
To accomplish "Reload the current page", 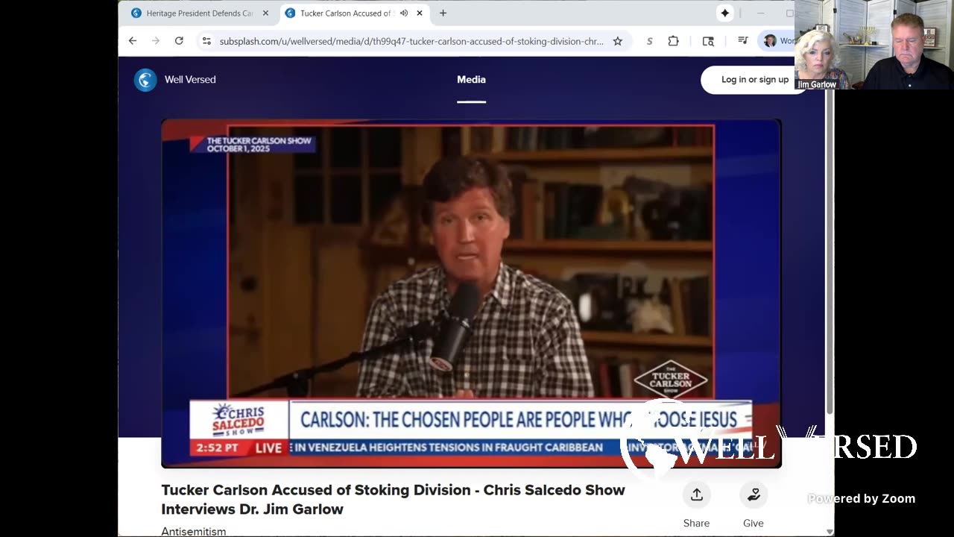I will click(179, 41).
